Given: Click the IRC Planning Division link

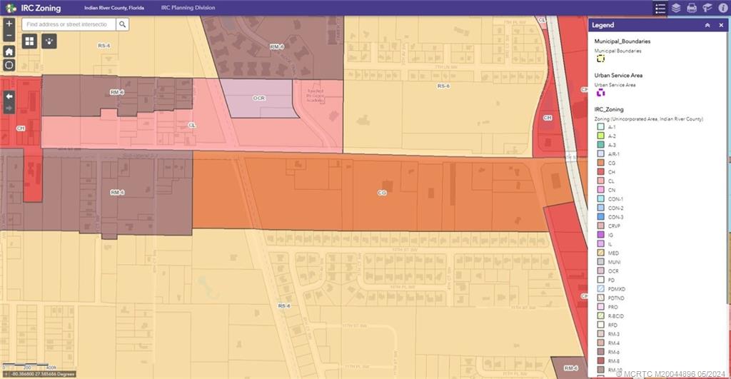Looking at the screenshot, I should [x=188, y=8].
